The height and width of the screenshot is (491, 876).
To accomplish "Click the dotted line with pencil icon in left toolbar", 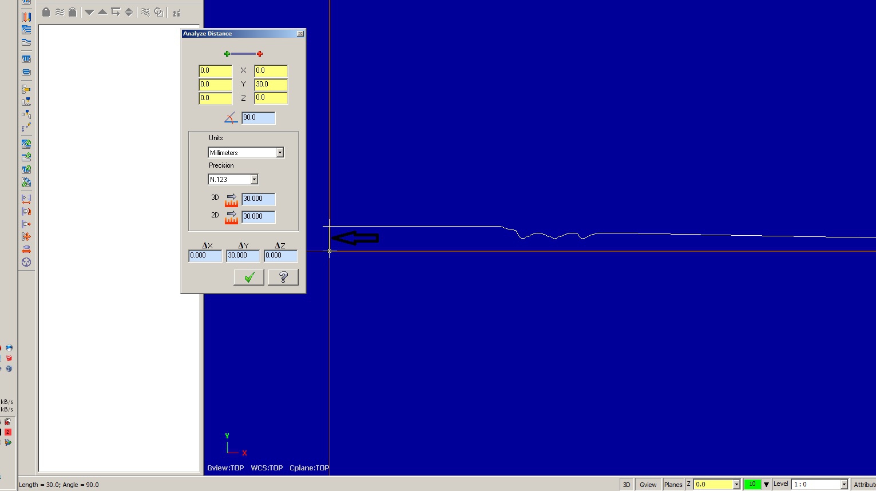I will pos(26,127).
